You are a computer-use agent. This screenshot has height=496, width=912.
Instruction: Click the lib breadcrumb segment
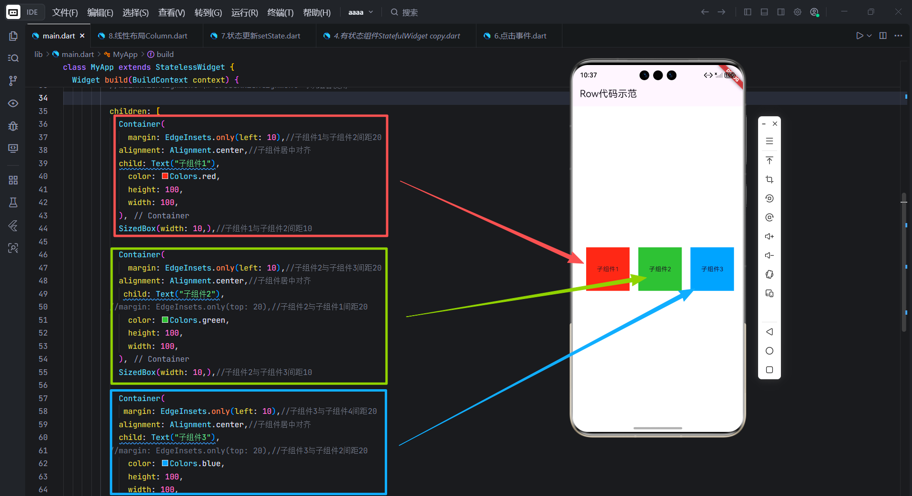[x=38, y=54]
